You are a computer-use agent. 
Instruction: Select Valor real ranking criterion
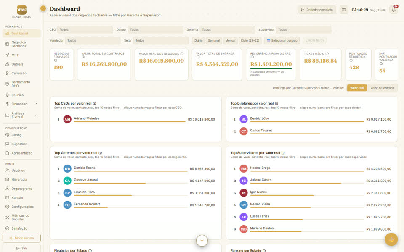pos(357,88)
